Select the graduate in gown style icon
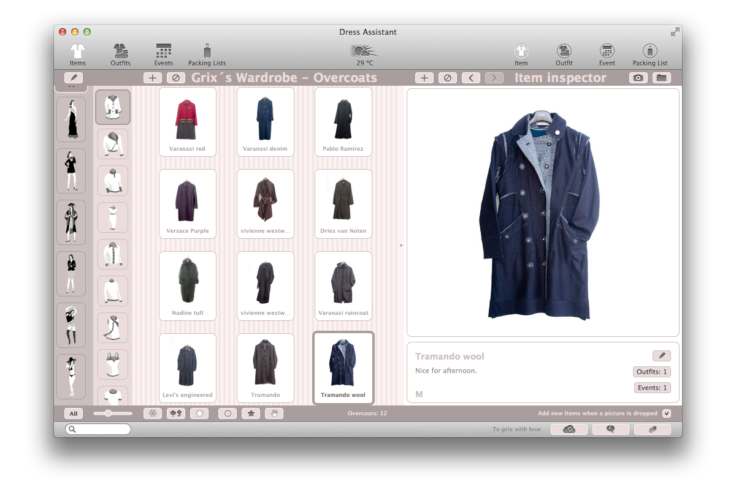This screenshot has width=736, height=490. pyautogui.click(x=71, y=222)
